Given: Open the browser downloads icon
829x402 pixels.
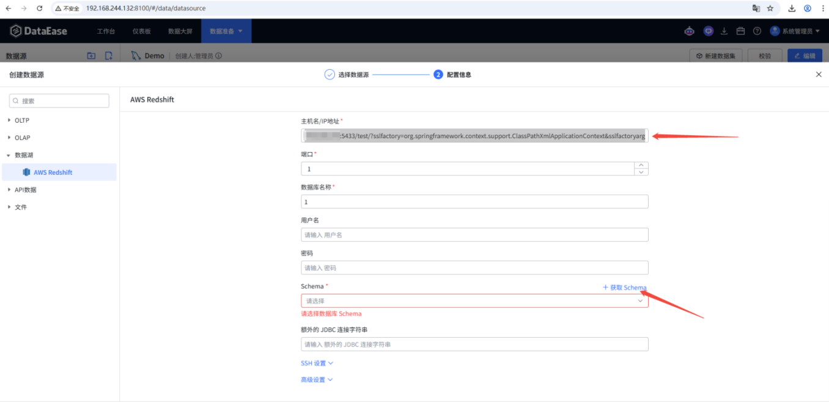Looking at the screenshot, I should tap(792, 9).
